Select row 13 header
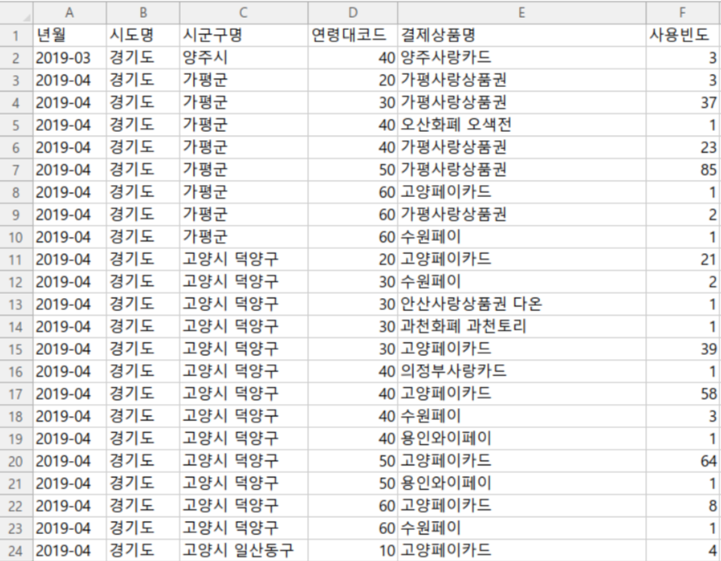Image resolution: width=721 pixels, height=561 pixels. coord(16,305)
